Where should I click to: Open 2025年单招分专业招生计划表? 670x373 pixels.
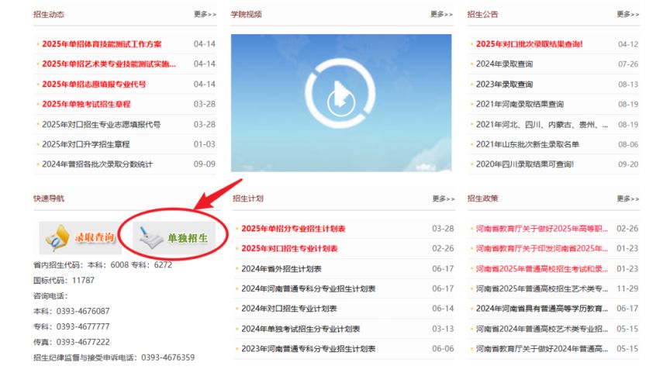(294, 229)
